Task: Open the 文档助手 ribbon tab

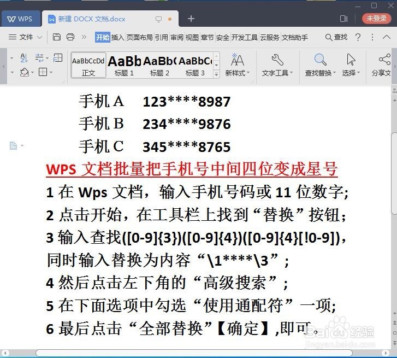Action: click(295, 38)
